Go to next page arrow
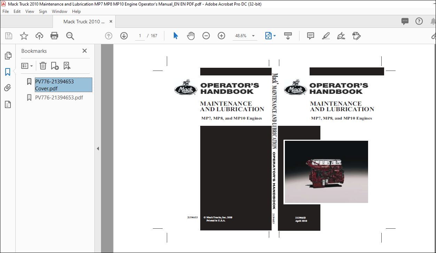Viewport: 436px width, 253px height. click(x=124, y=36)
